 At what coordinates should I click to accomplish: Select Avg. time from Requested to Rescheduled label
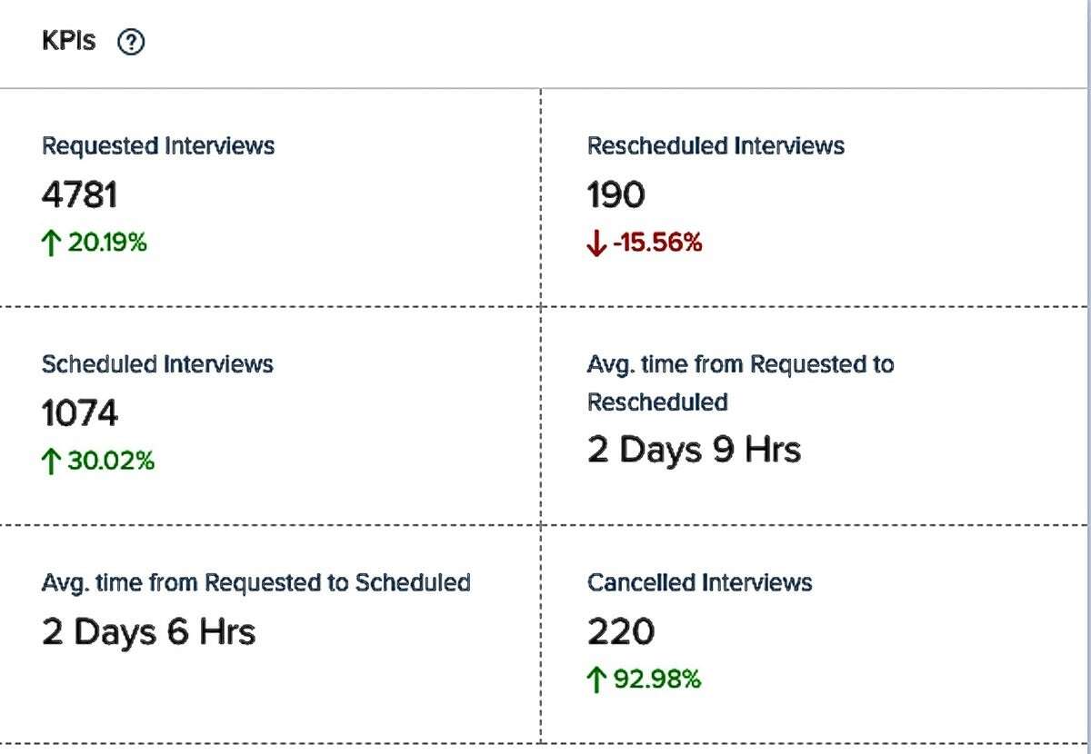(x=740, y=382)
